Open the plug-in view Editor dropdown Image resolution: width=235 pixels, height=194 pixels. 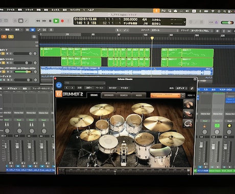[181, 88]
